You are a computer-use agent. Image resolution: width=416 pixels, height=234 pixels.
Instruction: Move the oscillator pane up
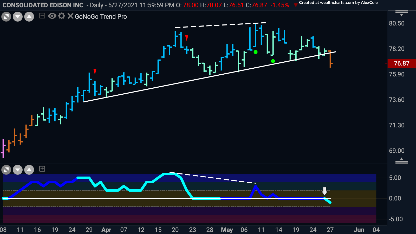29,170
